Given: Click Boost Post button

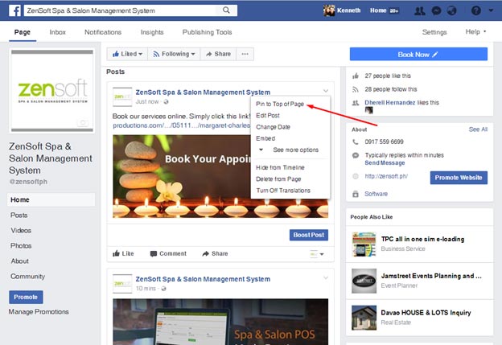Looking at the screenshot, I should click(x=309, y=235).
